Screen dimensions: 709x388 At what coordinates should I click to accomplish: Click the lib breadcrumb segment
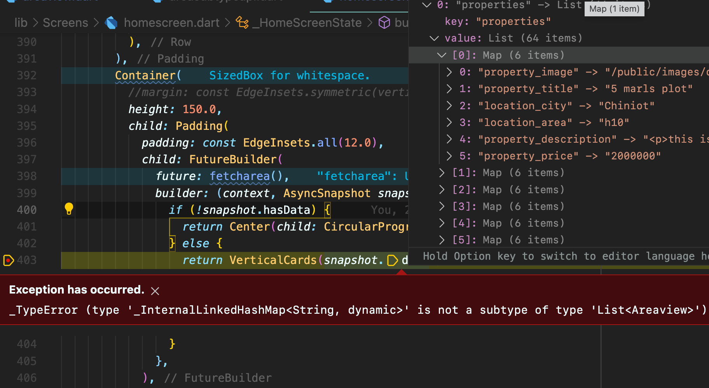[21, 23]
